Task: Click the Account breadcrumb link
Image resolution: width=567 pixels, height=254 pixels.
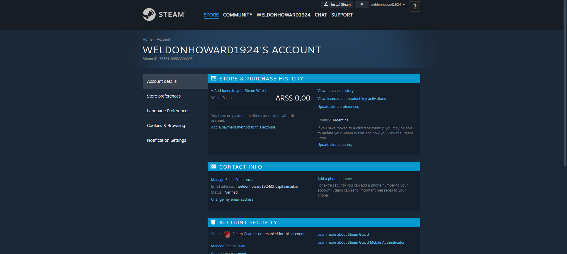Action: pos(163,39)
